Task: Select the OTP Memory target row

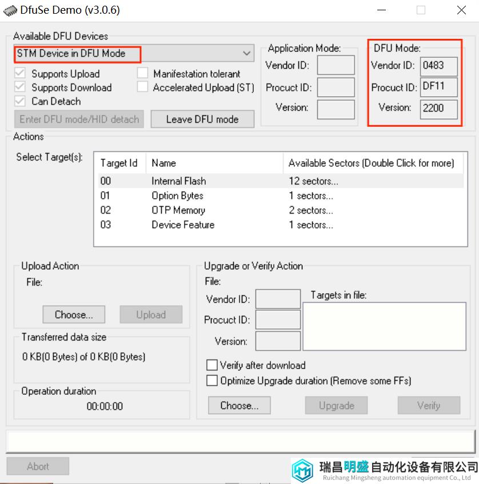Action: (x=281, y=210)
